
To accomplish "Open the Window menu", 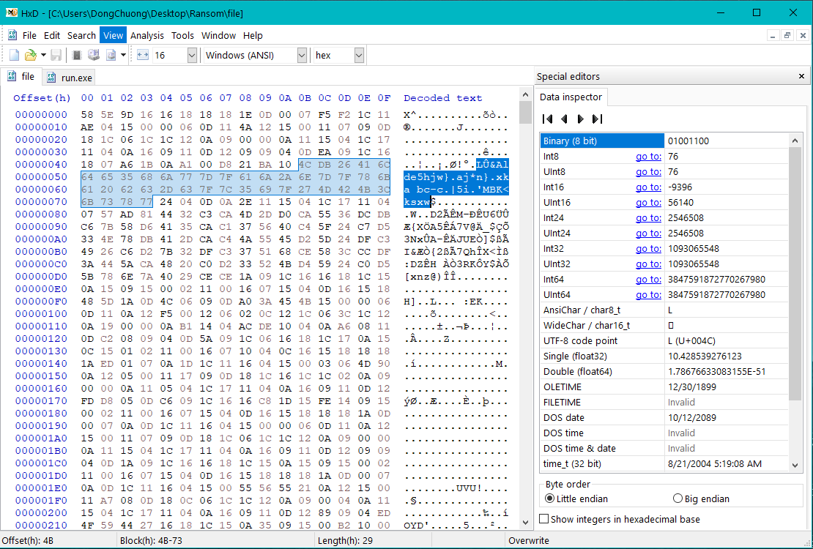I will [218, 35].
